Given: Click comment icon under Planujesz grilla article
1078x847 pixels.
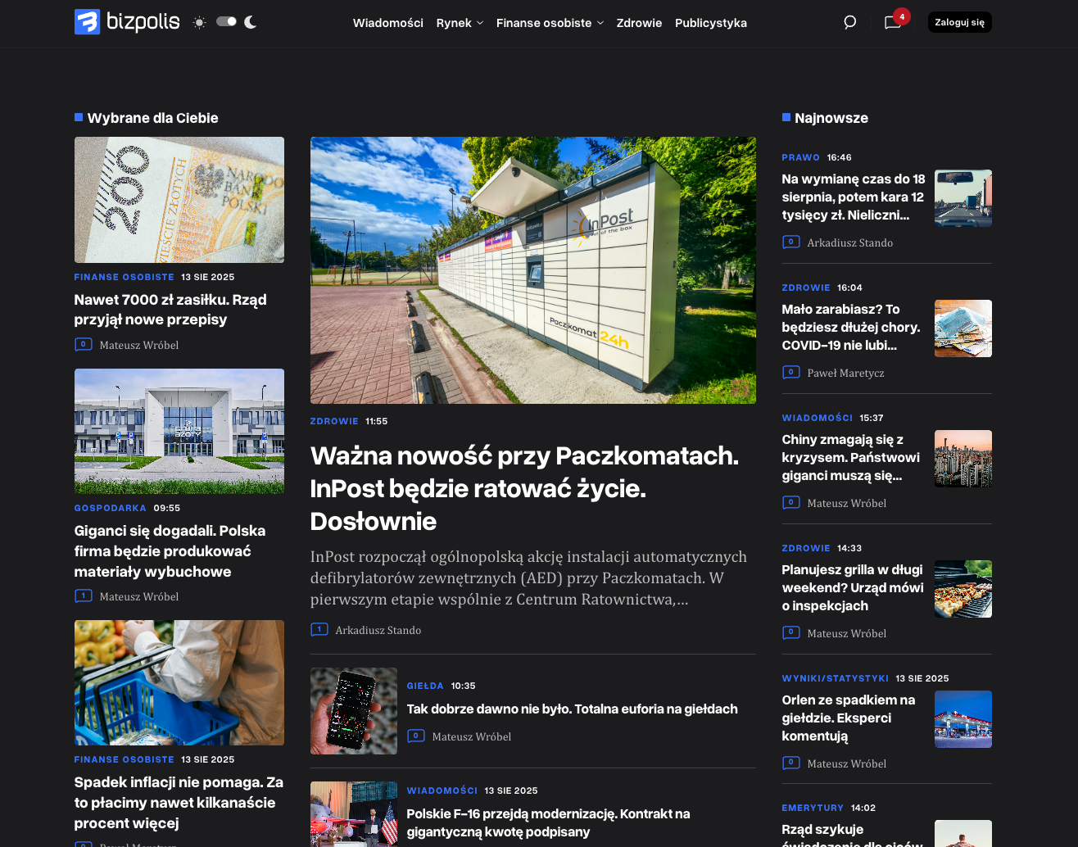Looking at the screenshot, I should click(x=791, y=632).
